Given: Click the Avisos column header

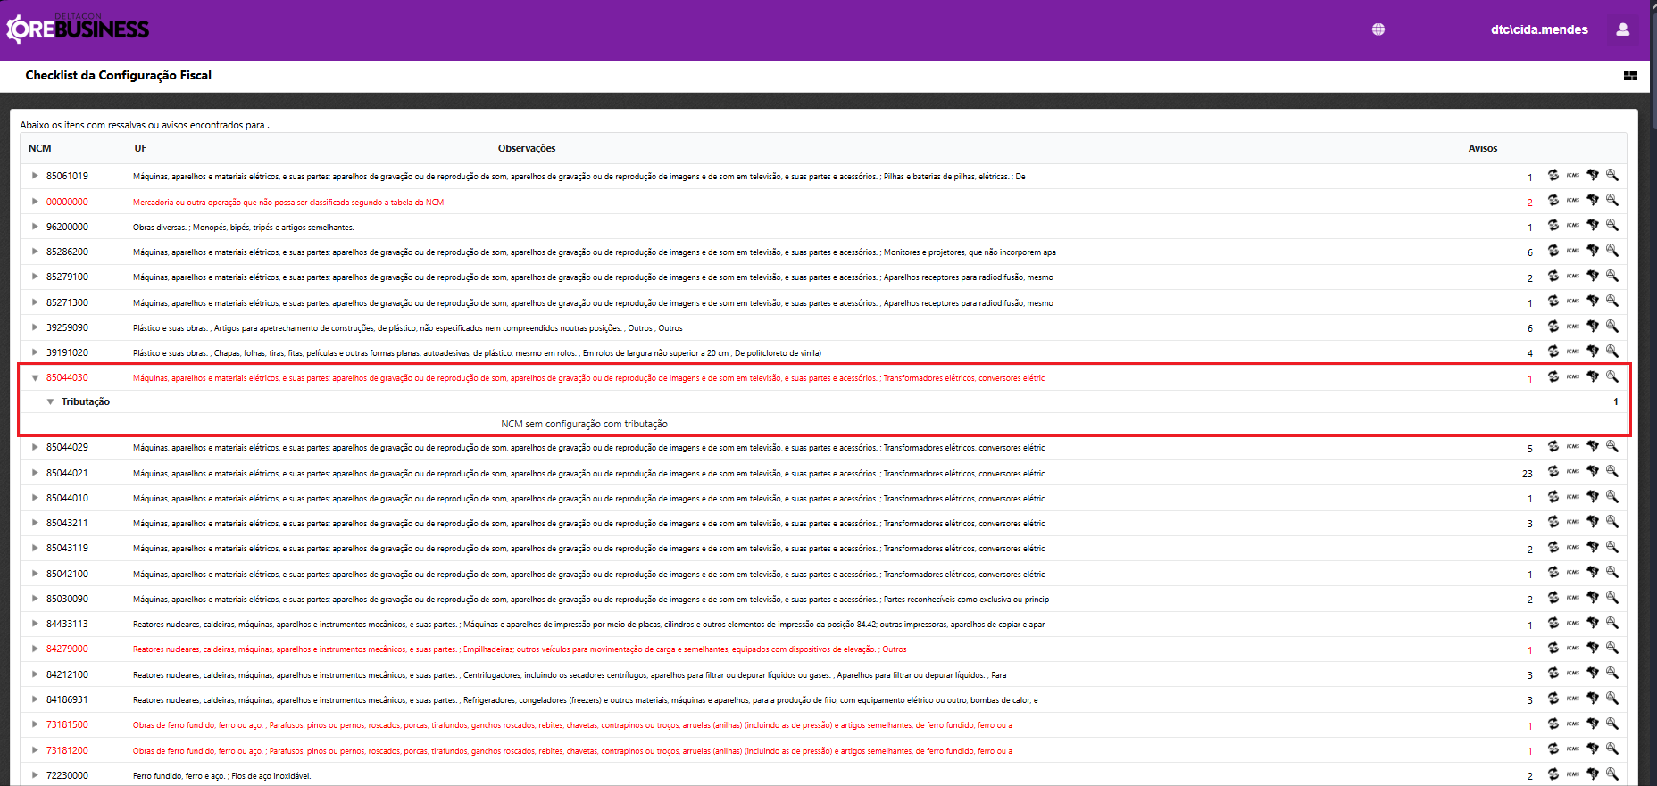Looking at the screenshot, I should pos(1482,148).
